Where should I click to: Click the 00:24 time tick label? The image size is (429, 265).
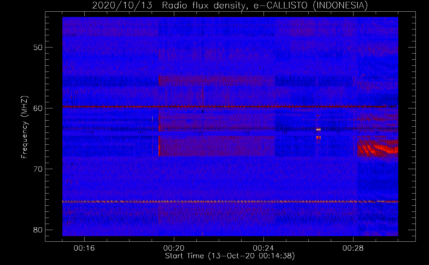264,248
